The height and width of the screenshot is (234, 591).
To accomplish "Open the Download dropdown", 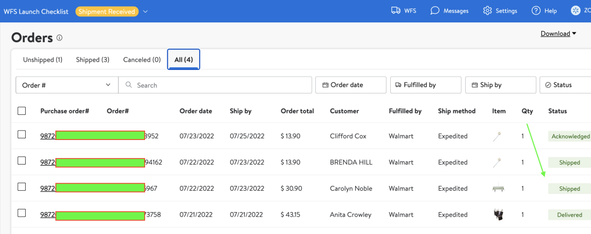I will coord(558,34).
